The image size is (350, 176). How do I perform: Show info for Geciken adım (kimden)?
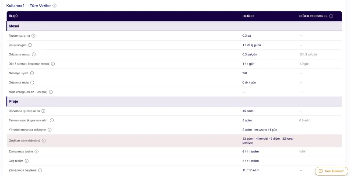pos(44,141)
